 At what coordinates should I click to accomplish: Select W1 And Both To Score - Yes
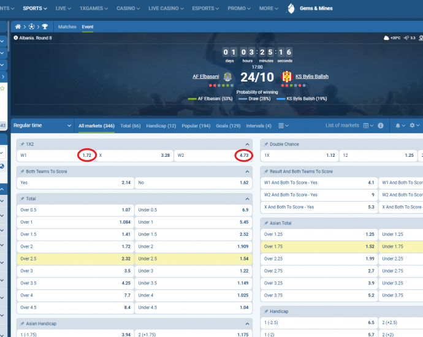[x=319, y=183]
